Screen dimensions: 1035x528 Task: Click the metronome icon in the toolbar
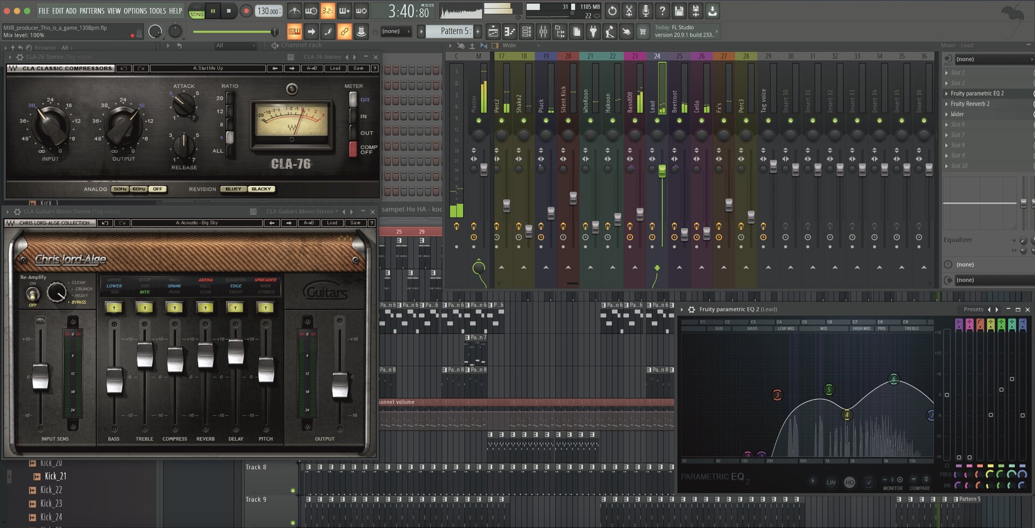point(294,11)
